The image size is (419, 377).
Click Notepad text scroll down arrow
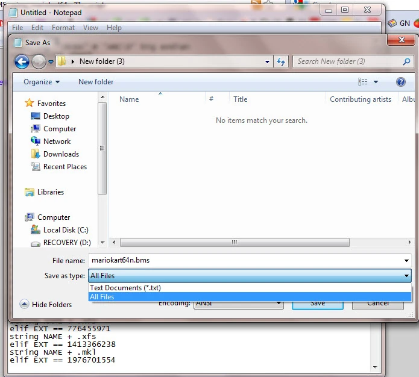(375, 367)
